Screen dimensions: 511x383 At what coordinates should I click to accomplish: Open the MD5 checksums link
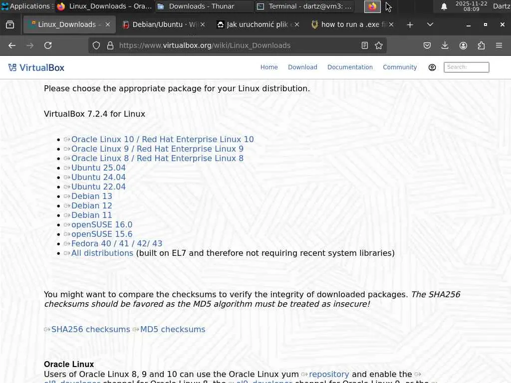pos(173,329)
